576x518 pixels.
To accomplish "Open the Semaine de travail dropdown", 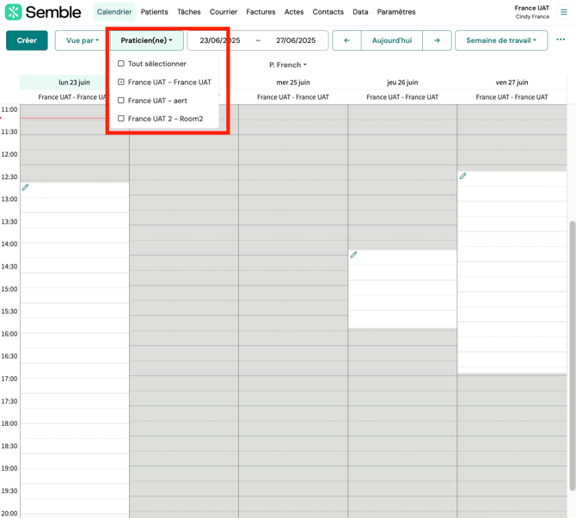I will click(x=500, y=40).
